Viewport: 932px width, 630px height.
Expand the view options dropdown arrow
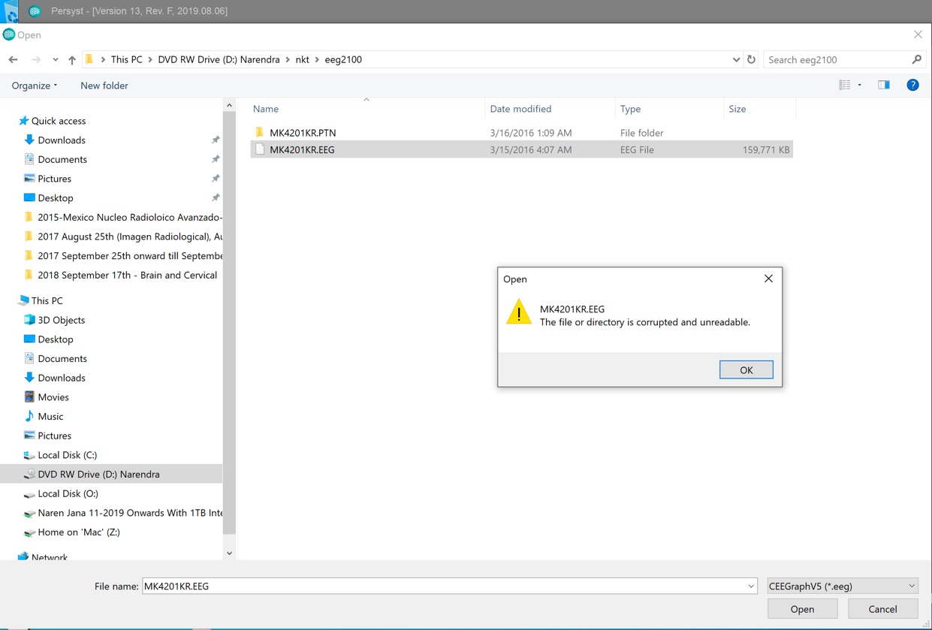860,85
